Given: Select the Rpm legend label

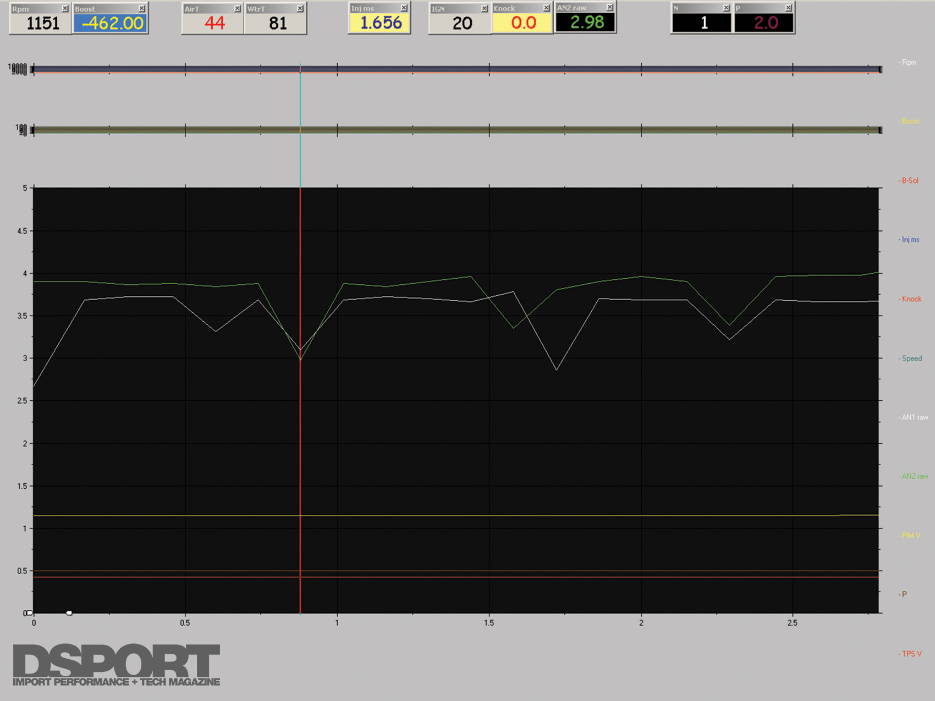Looking at the screenshot, I should point(909,62).
